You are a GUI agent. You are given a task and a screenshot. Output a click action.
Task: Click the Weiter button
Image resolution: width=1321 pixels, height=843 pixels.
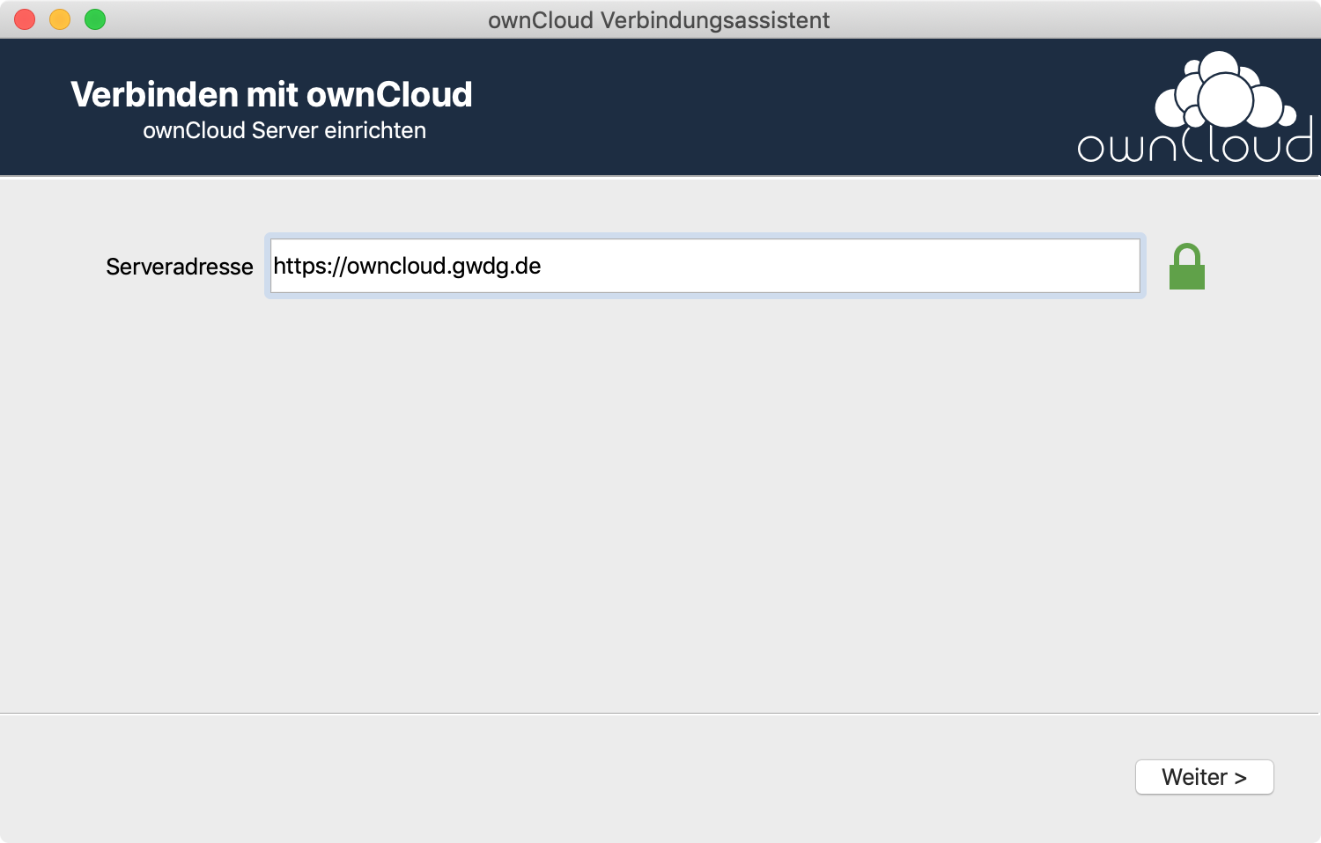click(x=1204, y=777)
